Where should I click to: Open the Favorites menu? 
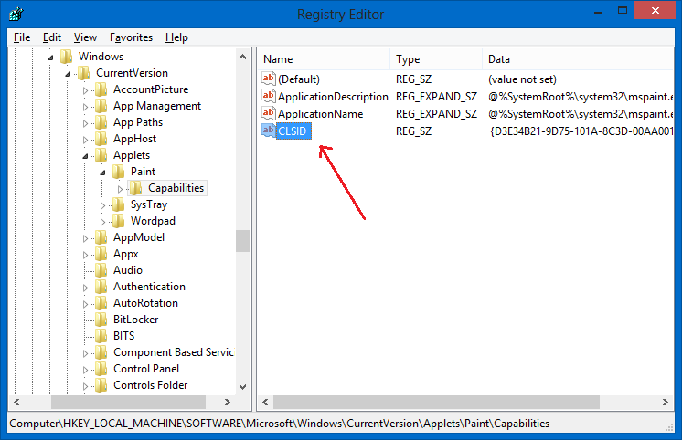tap(131, 37)
